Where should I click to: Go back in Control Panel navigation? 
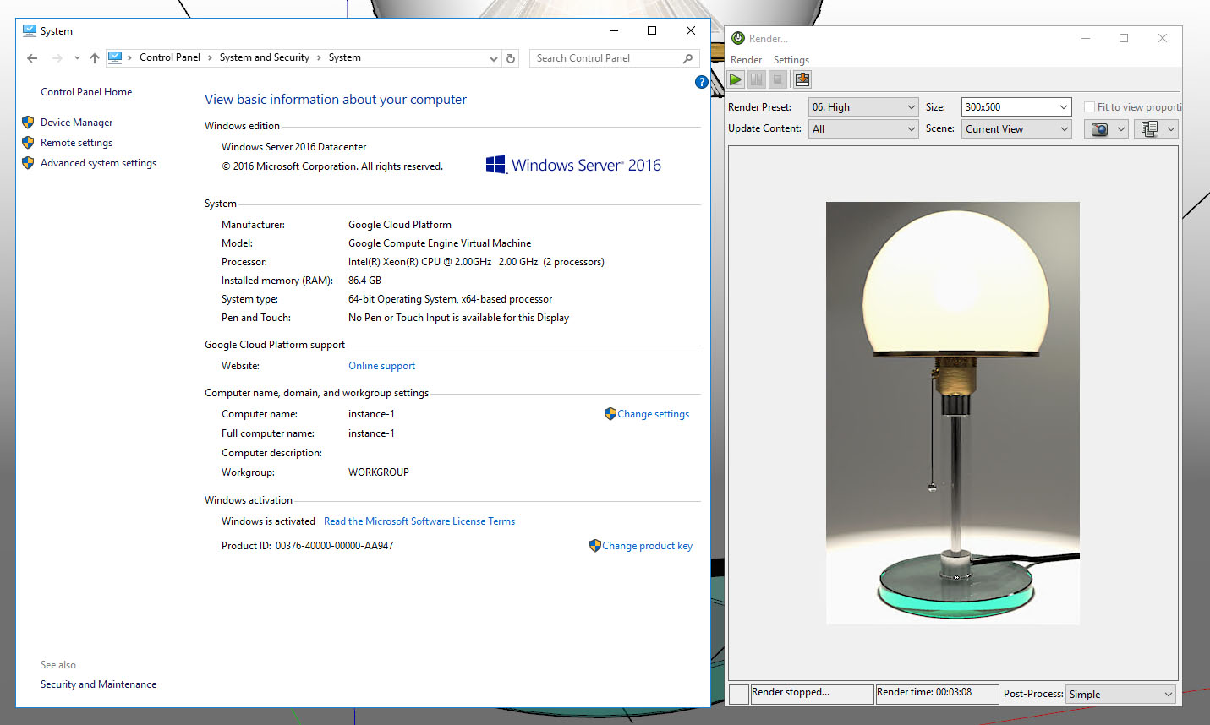pyautogui.click(x=32, y=58)
